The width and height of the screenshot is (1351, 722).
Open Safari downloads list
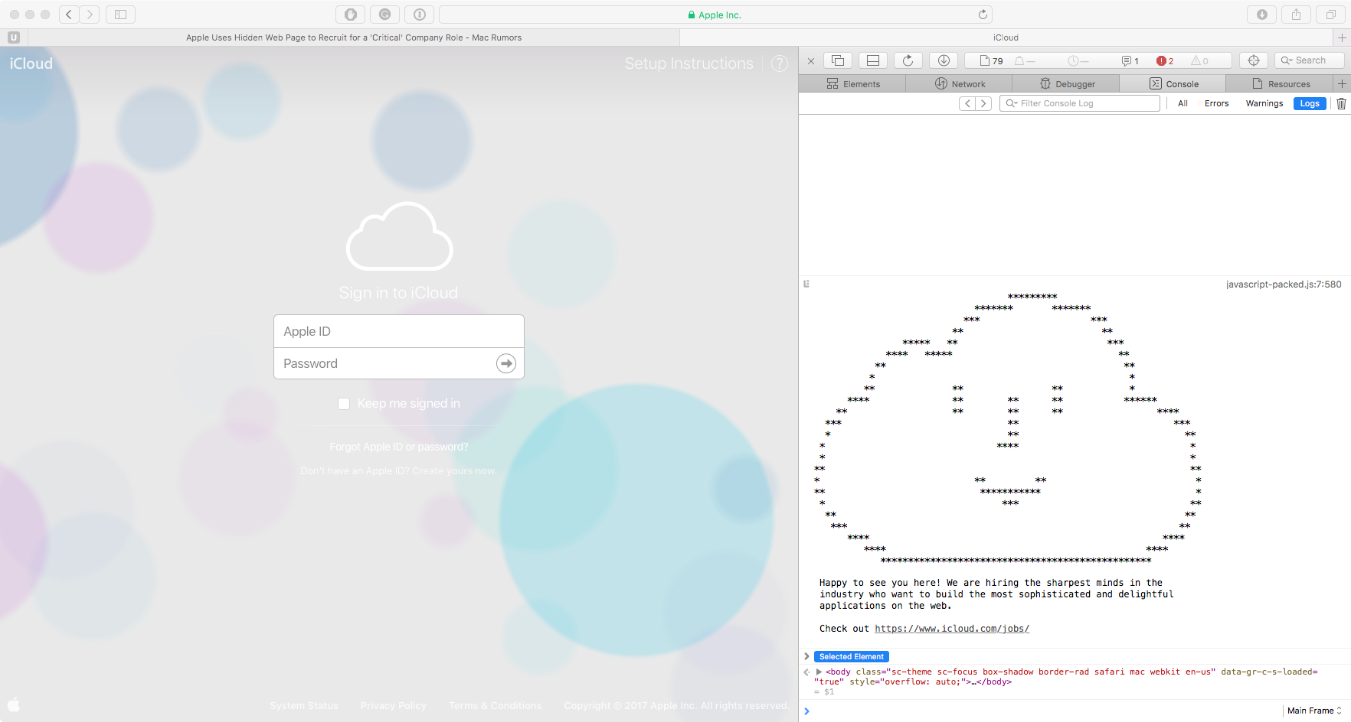coord(1262,15)
